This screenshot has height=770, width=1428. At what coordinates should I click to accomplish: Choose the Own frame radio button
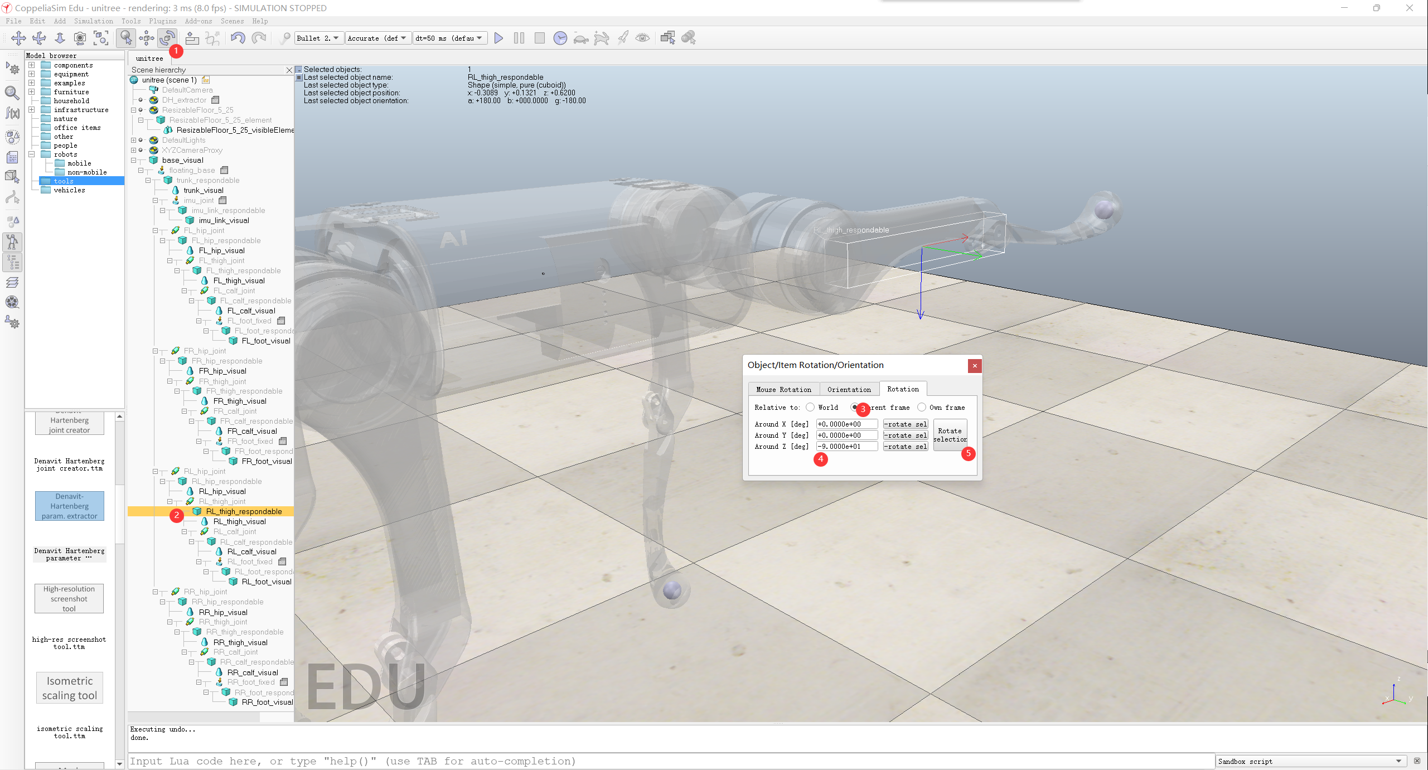point(922,408)
